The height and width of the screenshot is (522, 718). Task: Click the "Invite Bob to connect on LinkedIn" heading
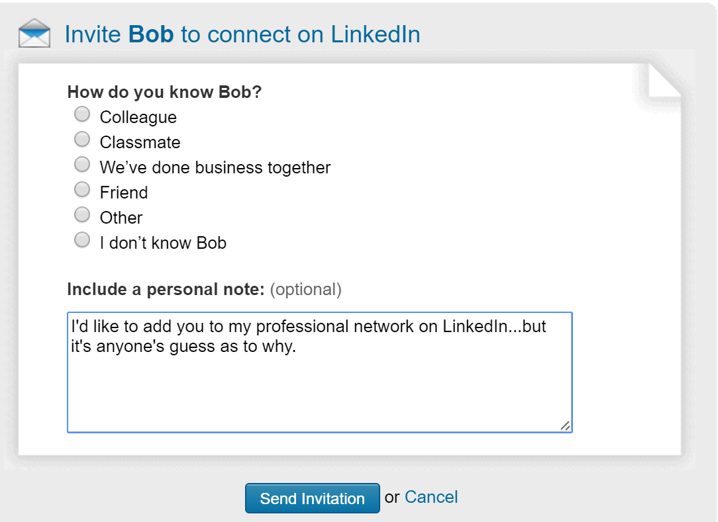tap(242, 34)
